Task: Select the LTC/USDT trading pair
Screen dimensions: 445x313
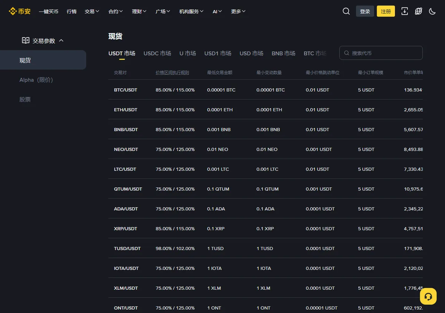Action: tap(125, 169)
